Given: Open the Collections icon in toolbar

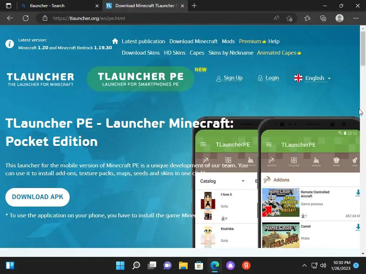Looking at the screenshot, I should (x=323, y=18).
